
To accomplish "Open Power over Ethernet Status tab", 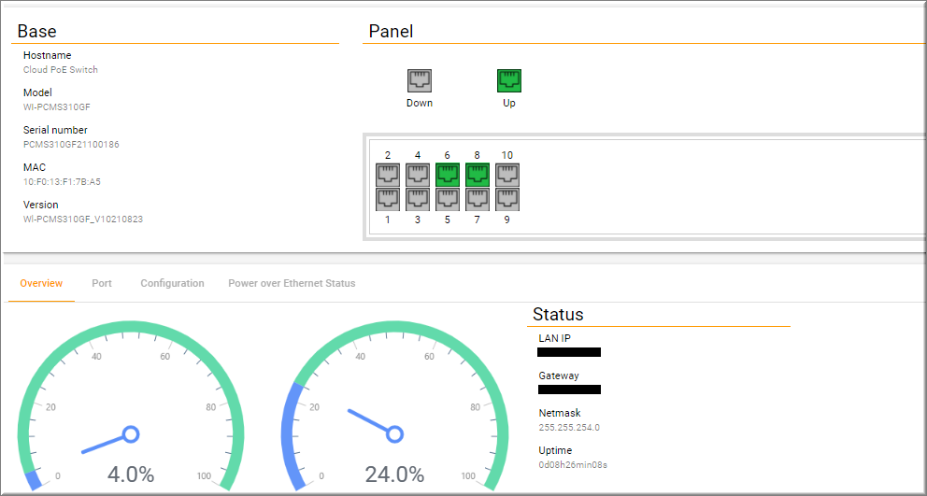I will [x=292, y=283].
